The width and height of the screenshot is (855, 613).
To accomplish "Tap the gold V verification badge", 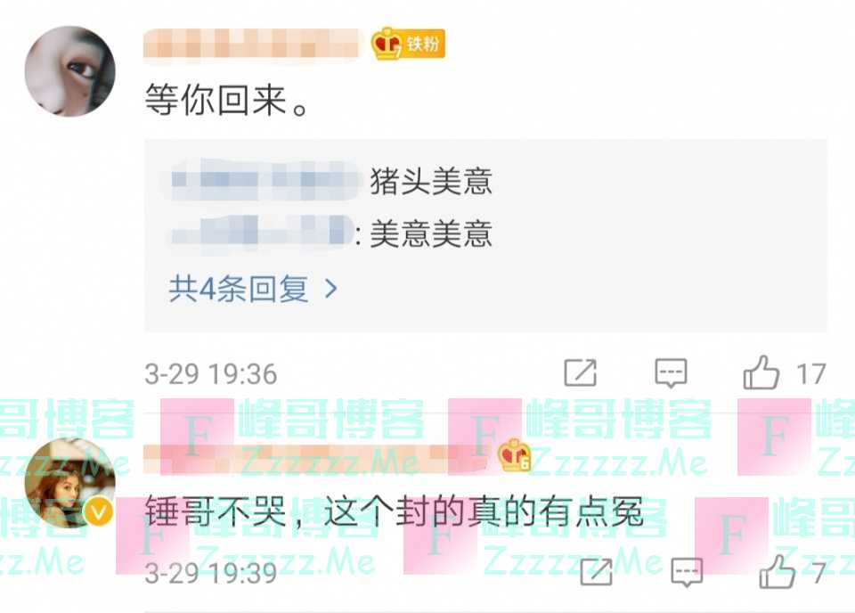I will (99, 512).
